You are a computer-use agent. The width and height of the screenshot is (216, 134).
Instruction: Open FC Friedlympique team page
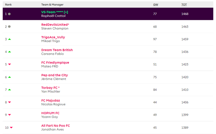point(55,63)
